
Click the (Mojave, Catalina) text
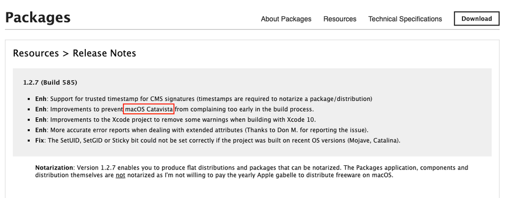(374, 141)
